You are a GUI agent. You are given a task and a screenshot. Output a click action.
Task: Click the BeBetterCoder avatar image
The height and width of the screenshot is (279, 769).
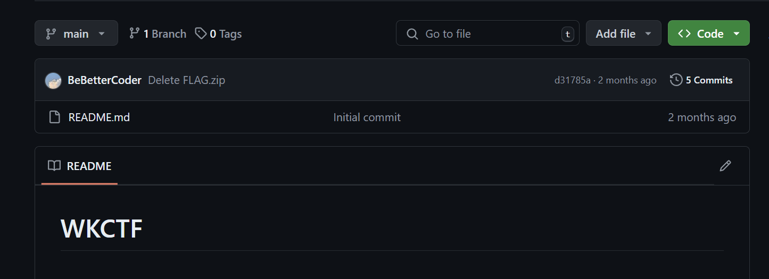point(53,80)
